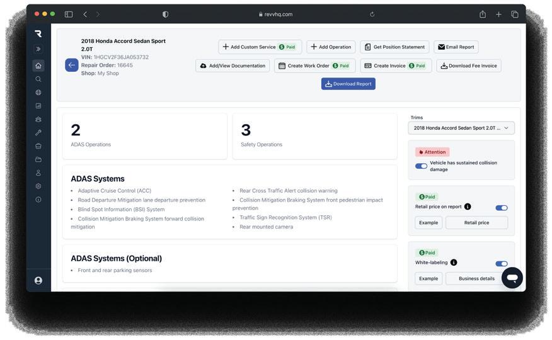The image size is (552, 340).
Task: Open the browser share icon
Action: [483, 14]
